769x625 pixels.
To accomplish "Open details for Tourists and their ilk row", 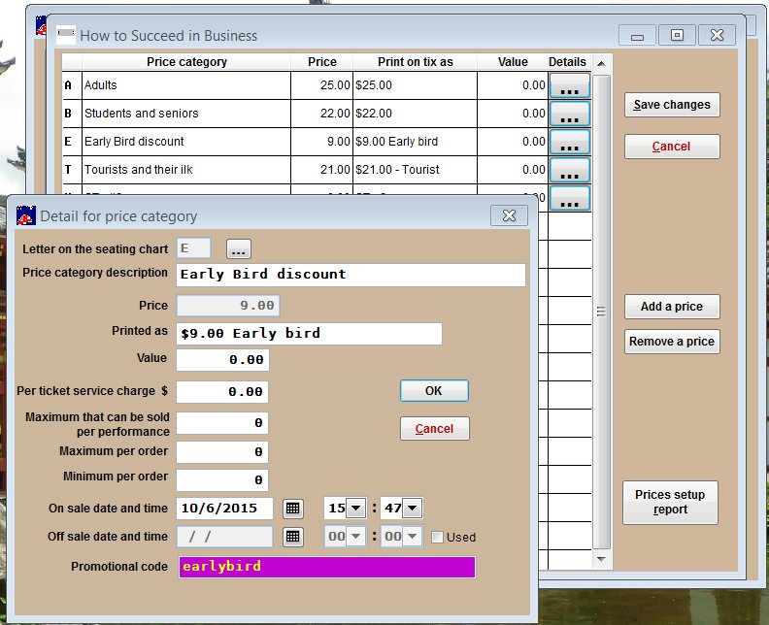I will tap(569, 170).
